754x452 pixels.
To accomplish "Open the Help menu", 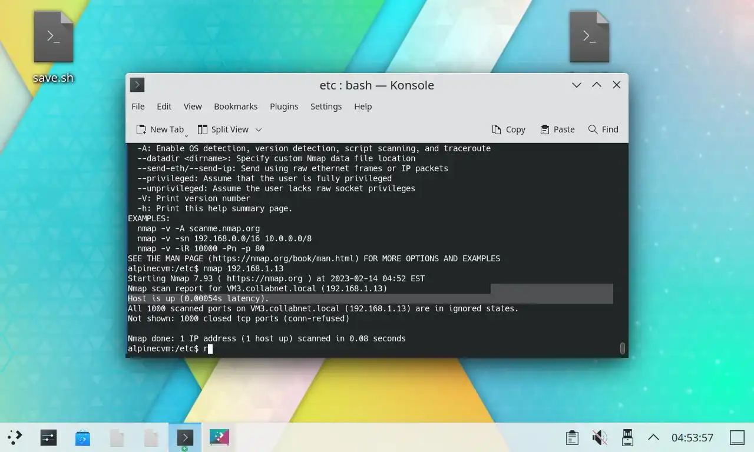I will click(363, 107).
